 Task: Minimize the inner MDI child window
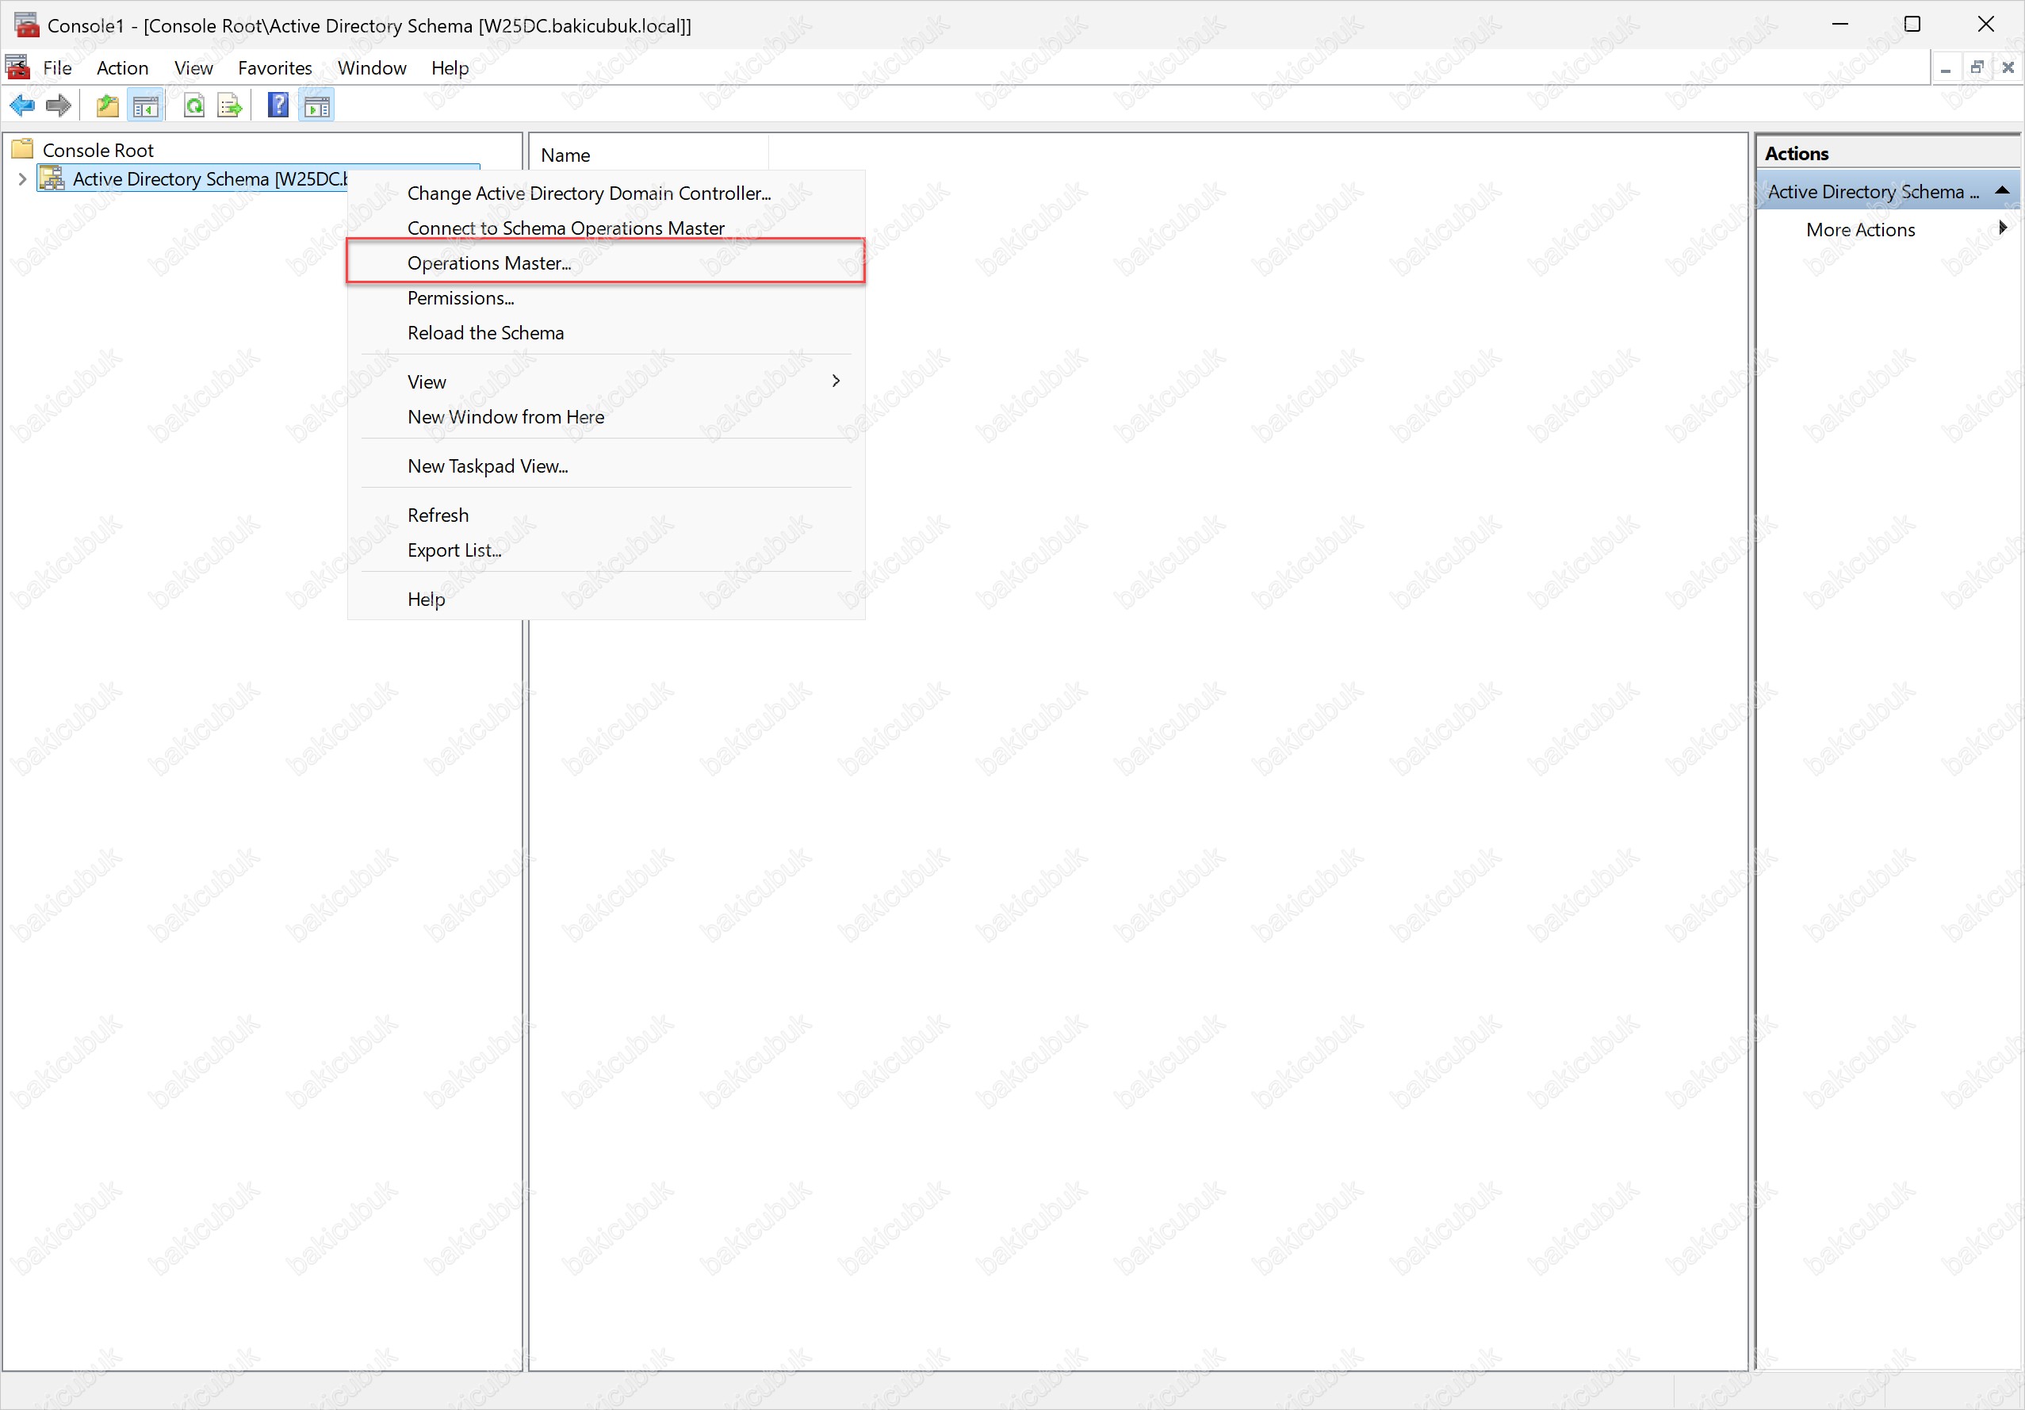(x=1946, y=68)
